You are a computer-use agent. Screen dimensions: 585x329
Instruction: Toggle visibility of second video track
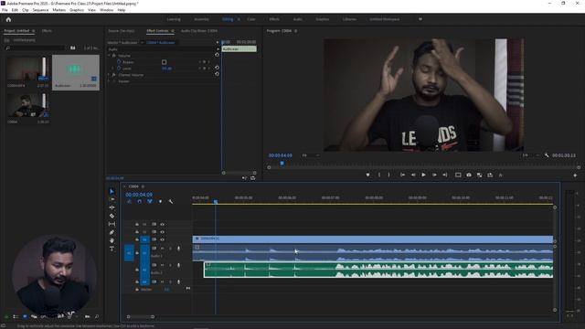click(x=163, y=232)
